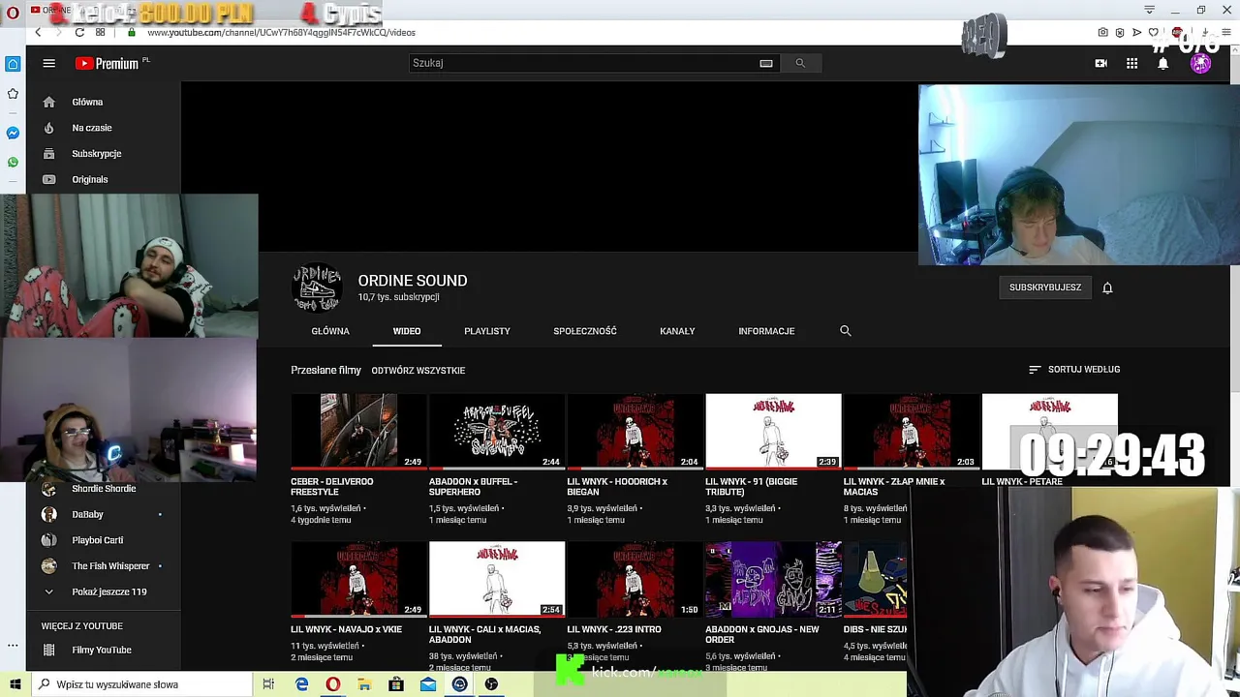Image resolution: width=1240 pixels, height=697 pixels.
Task: Launch Microsoft Edge from the taskbar
Action: point(301,684)
